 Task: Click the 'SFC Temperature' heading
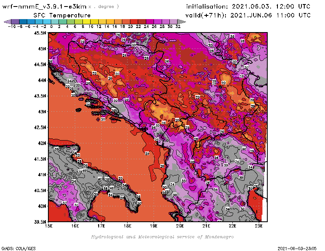pos(62,15)
